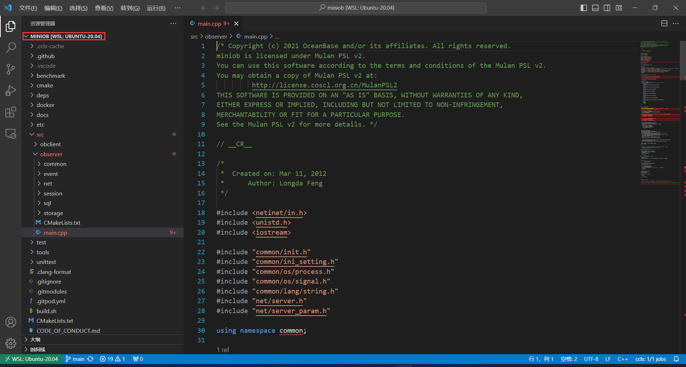Open the 选择(S) menu
This screenshot has height=367, width=686.
78,8
